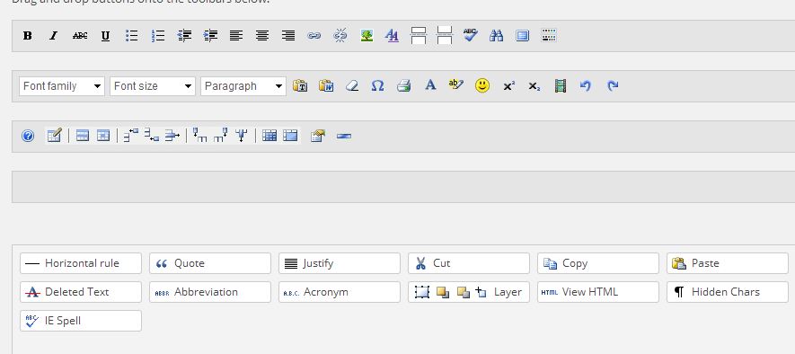Click the Indent icon
Viewport: 795px width, 354px height.
(x=210, y=36)
